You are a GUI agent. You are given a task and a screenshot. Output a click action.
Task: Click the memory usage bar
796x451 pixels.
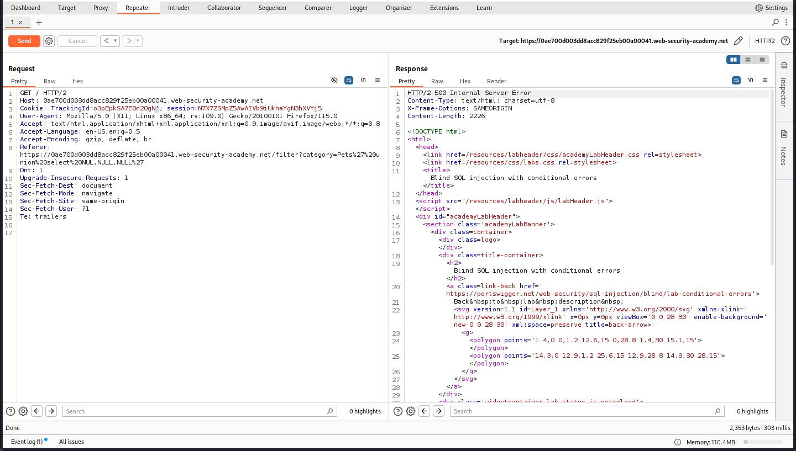(763, 442)
